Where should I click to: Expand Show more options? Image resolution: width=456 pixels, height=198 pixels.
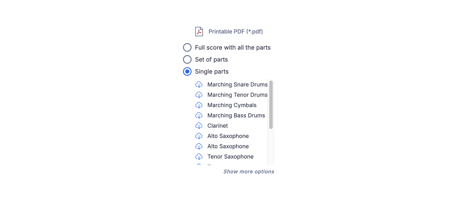[249, 171]
